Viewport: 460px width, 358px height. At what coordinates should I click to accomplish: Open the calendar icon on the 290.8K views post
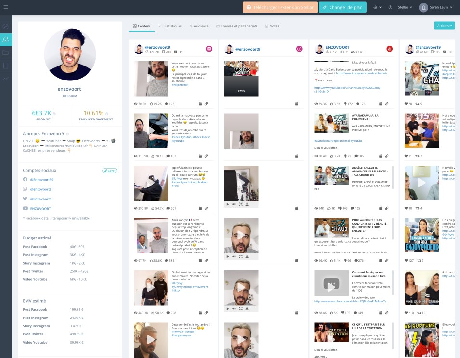coord(200,208)
